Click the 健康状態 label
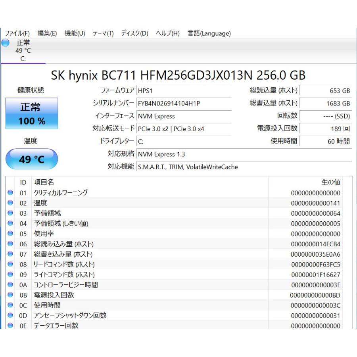 31,90
